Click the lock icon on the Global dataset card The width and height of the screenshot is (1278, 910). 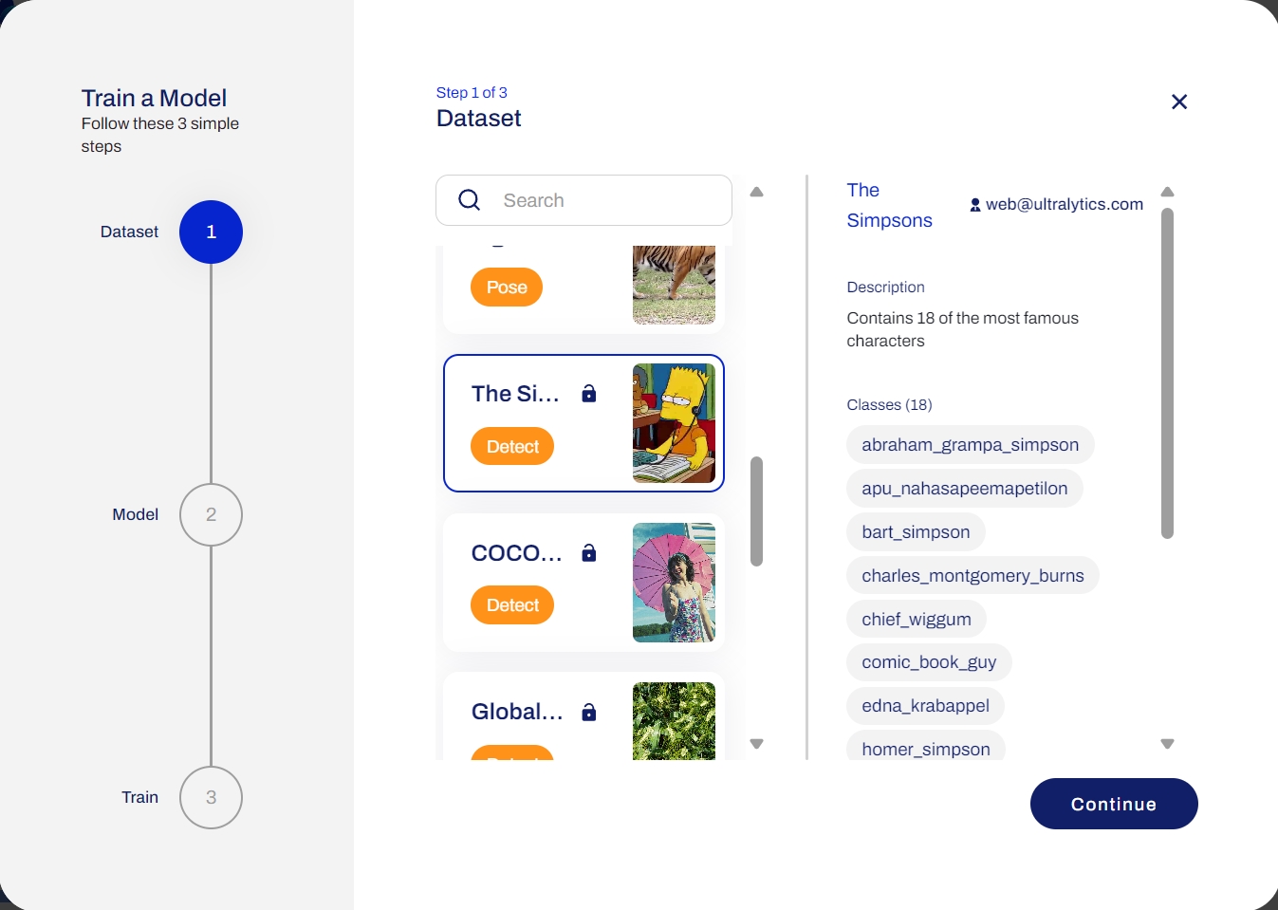tap(589, 713)
